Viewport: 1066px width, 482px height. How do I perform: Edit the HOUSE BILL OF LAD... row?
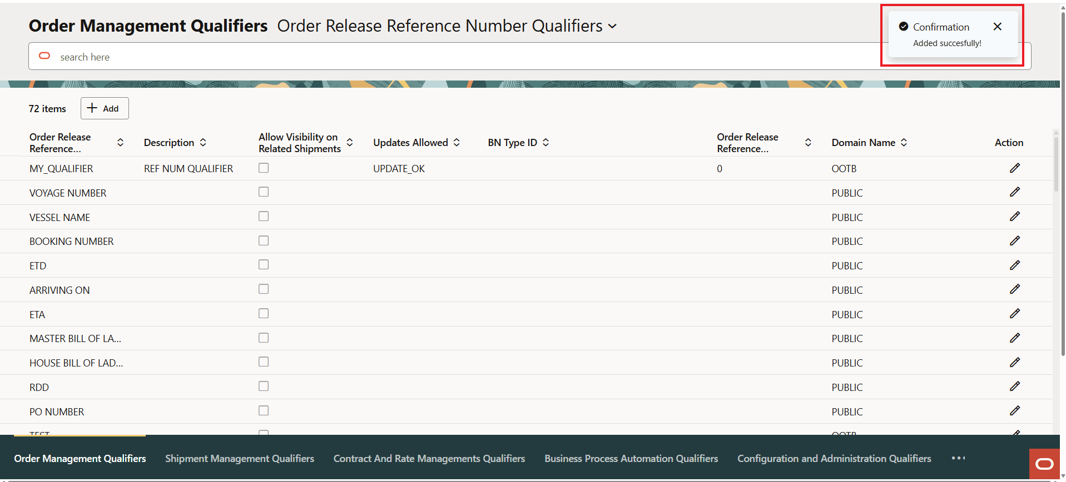tap(1014, 362)
